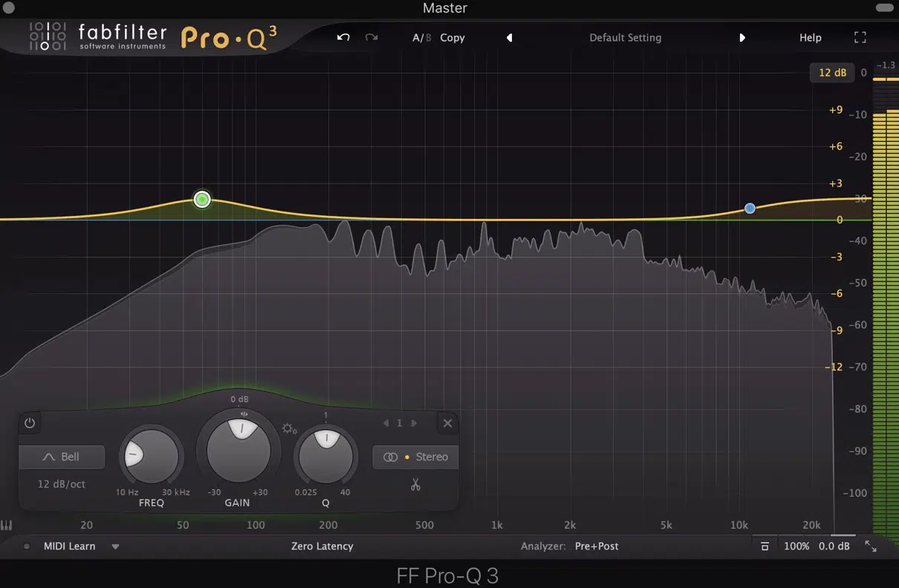Click the 0.0 dB output gain value
This screenshot has height=588, width=899.
(x=834, y=546)
